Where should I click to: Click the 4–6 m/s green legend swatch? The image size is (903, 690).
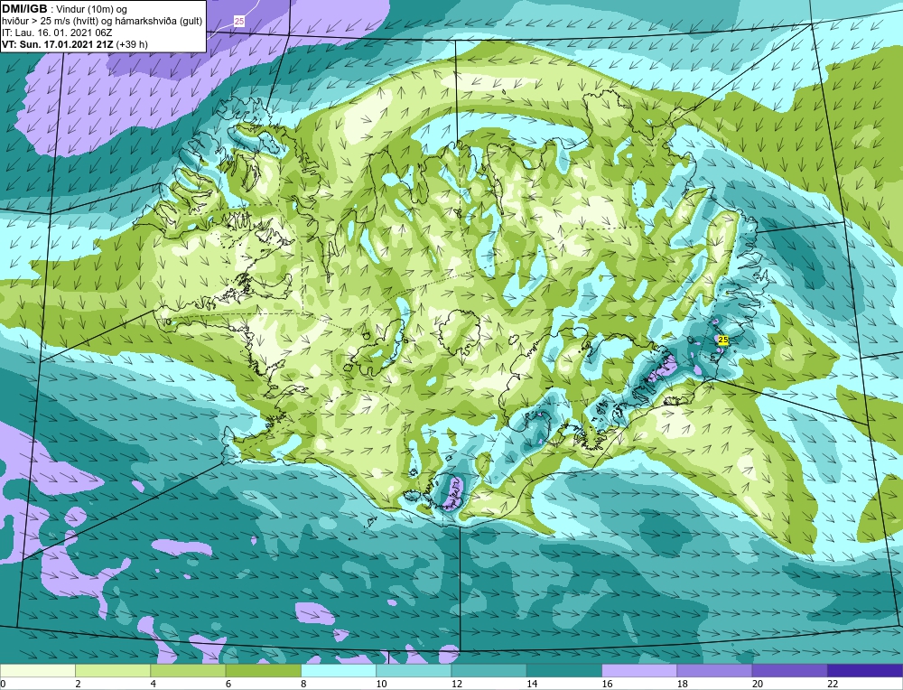click(189, 671)
